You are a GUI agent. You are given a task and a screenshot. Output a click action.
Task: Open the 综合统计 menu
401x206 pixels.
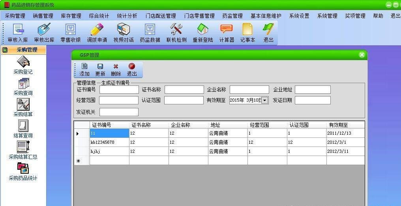pos(99,16)
